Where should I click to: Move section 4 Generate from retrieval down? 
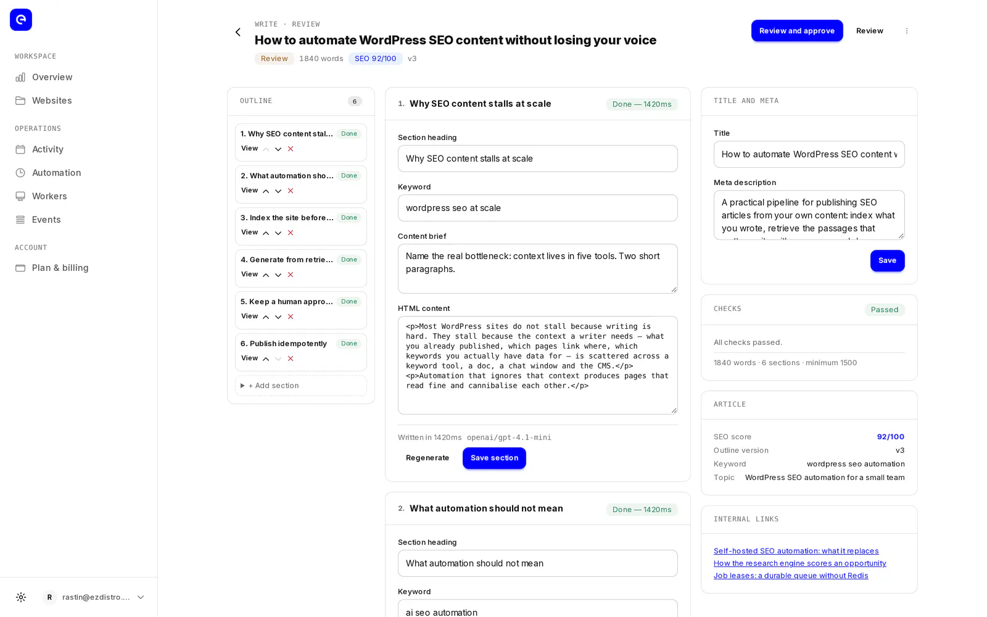[x=278, y=275]
